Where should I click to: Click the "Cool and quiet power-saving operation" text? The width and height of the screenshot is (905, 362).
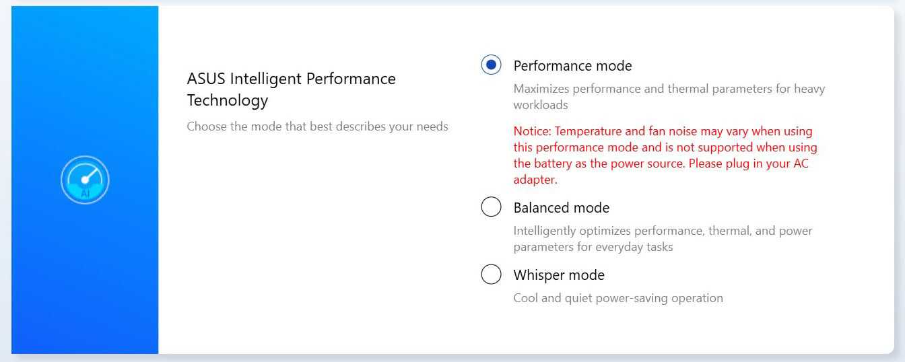pos(618,298)
